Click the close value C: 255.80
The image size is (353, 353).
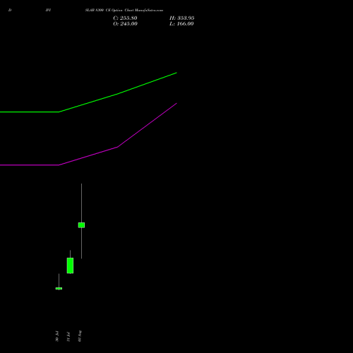pos(125,18)
